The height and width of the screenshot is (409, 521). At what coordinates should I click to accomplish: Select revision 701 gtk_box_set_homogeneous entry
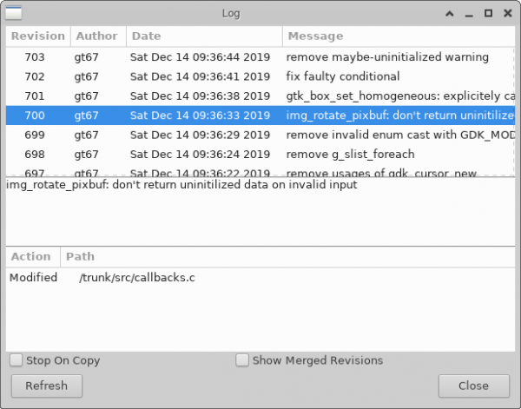260,96
